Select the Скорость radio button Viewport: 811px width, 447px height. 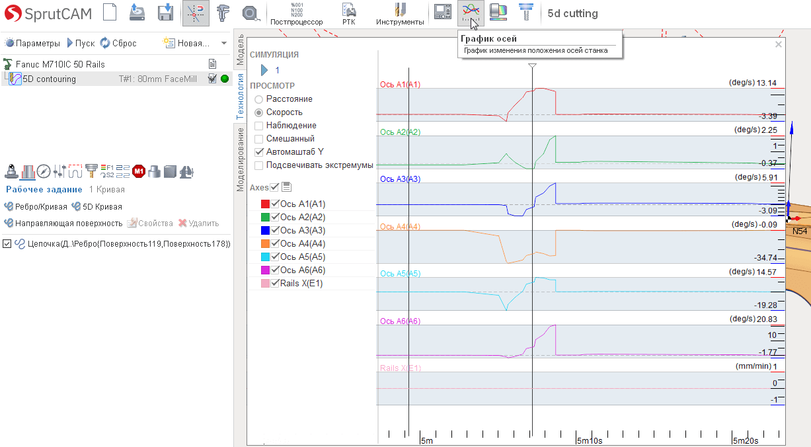[259, 112]
